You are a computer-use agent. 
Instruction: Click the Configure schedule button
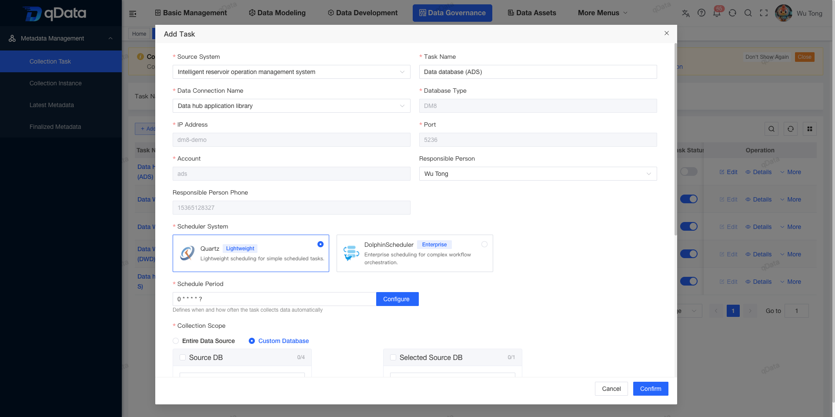click(397, 299)
